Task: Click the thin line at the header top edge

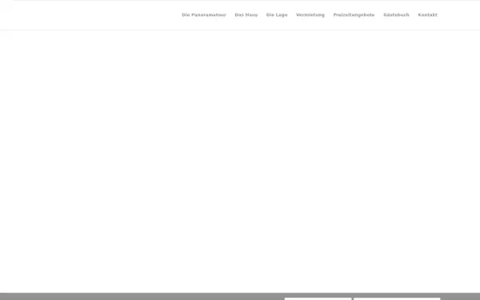Action: tap(246, 0)
